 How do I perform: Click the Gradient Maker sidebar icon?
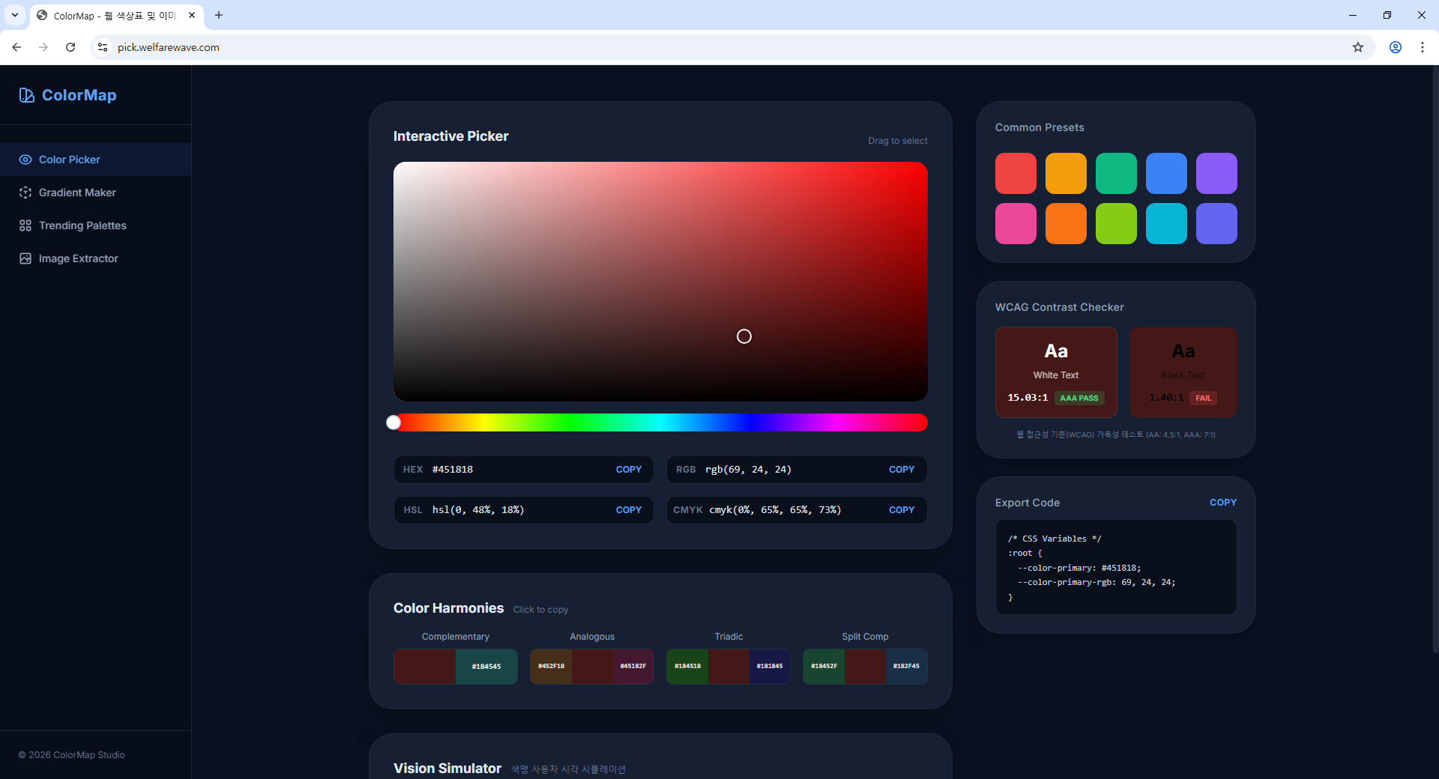click(x=25, y=193)
